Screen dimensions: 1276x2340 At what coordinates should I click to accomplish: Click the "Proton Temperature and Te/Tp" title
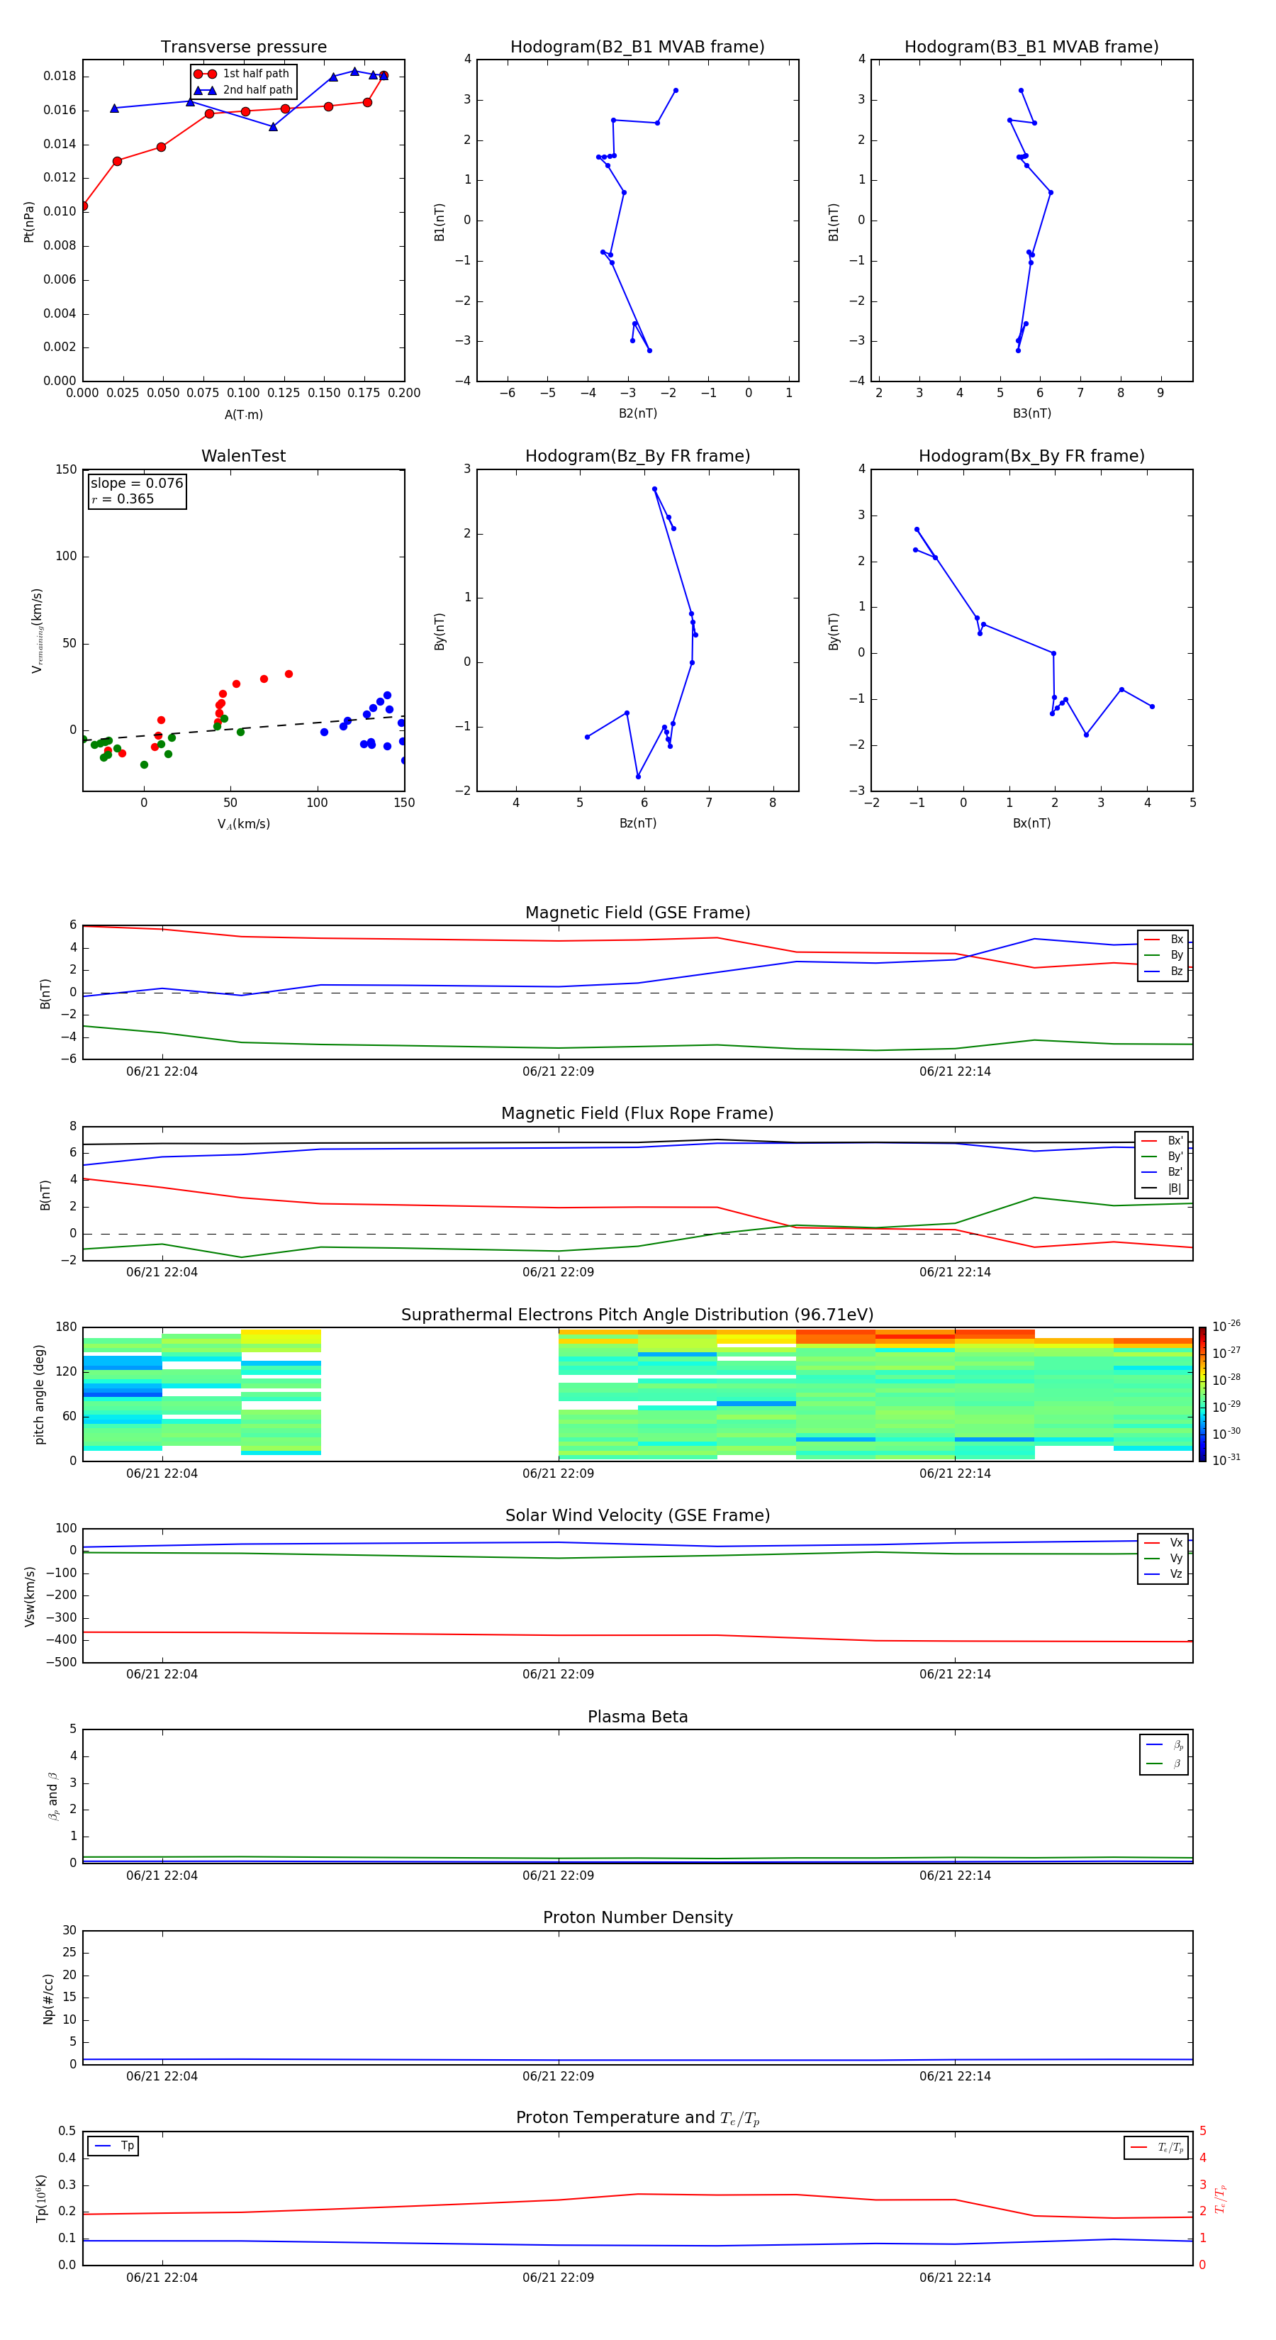pyautogui.click(x=637, y=2118)
